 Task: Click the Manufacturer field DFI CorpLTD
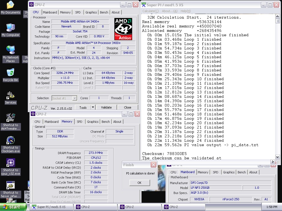pyautogui.click(x=231, y=183)
